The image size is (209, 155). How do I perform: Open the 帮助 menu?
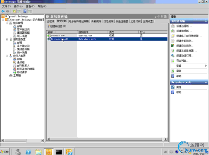coord(42,6)
